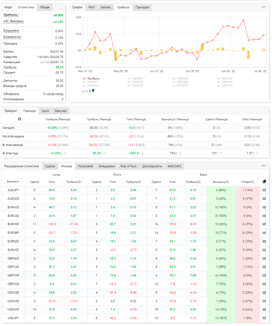Viewport: 272px width, 326px height.
Task: Open GBPAUD row chart icon
Action: coord(264,258)
